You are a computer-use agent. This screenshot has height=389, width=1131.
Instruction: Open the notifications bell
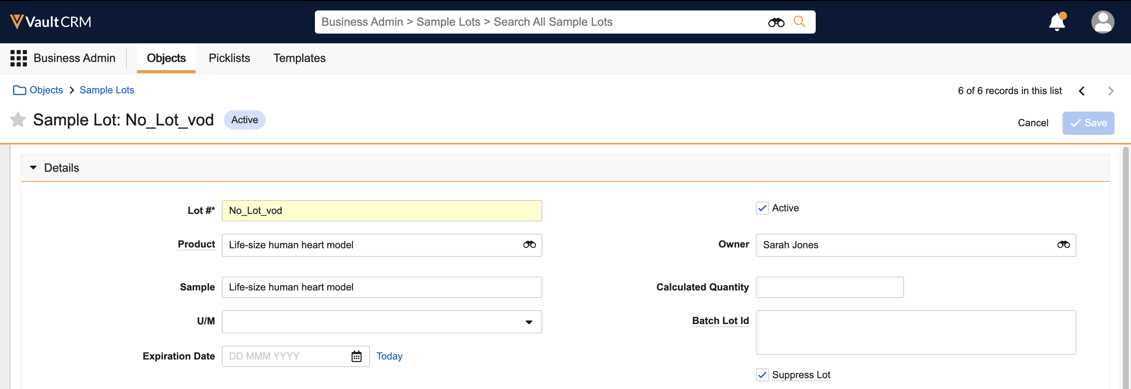pyautogui.click(x=1057, y=22)
